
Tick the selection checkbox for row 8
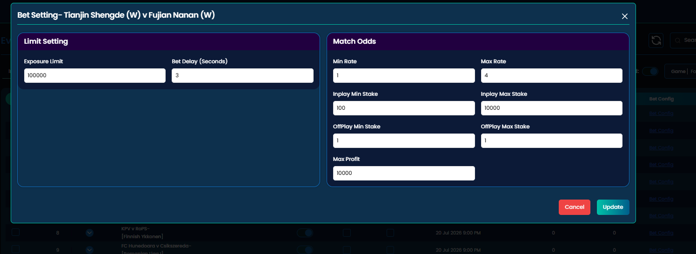(16, 232)
